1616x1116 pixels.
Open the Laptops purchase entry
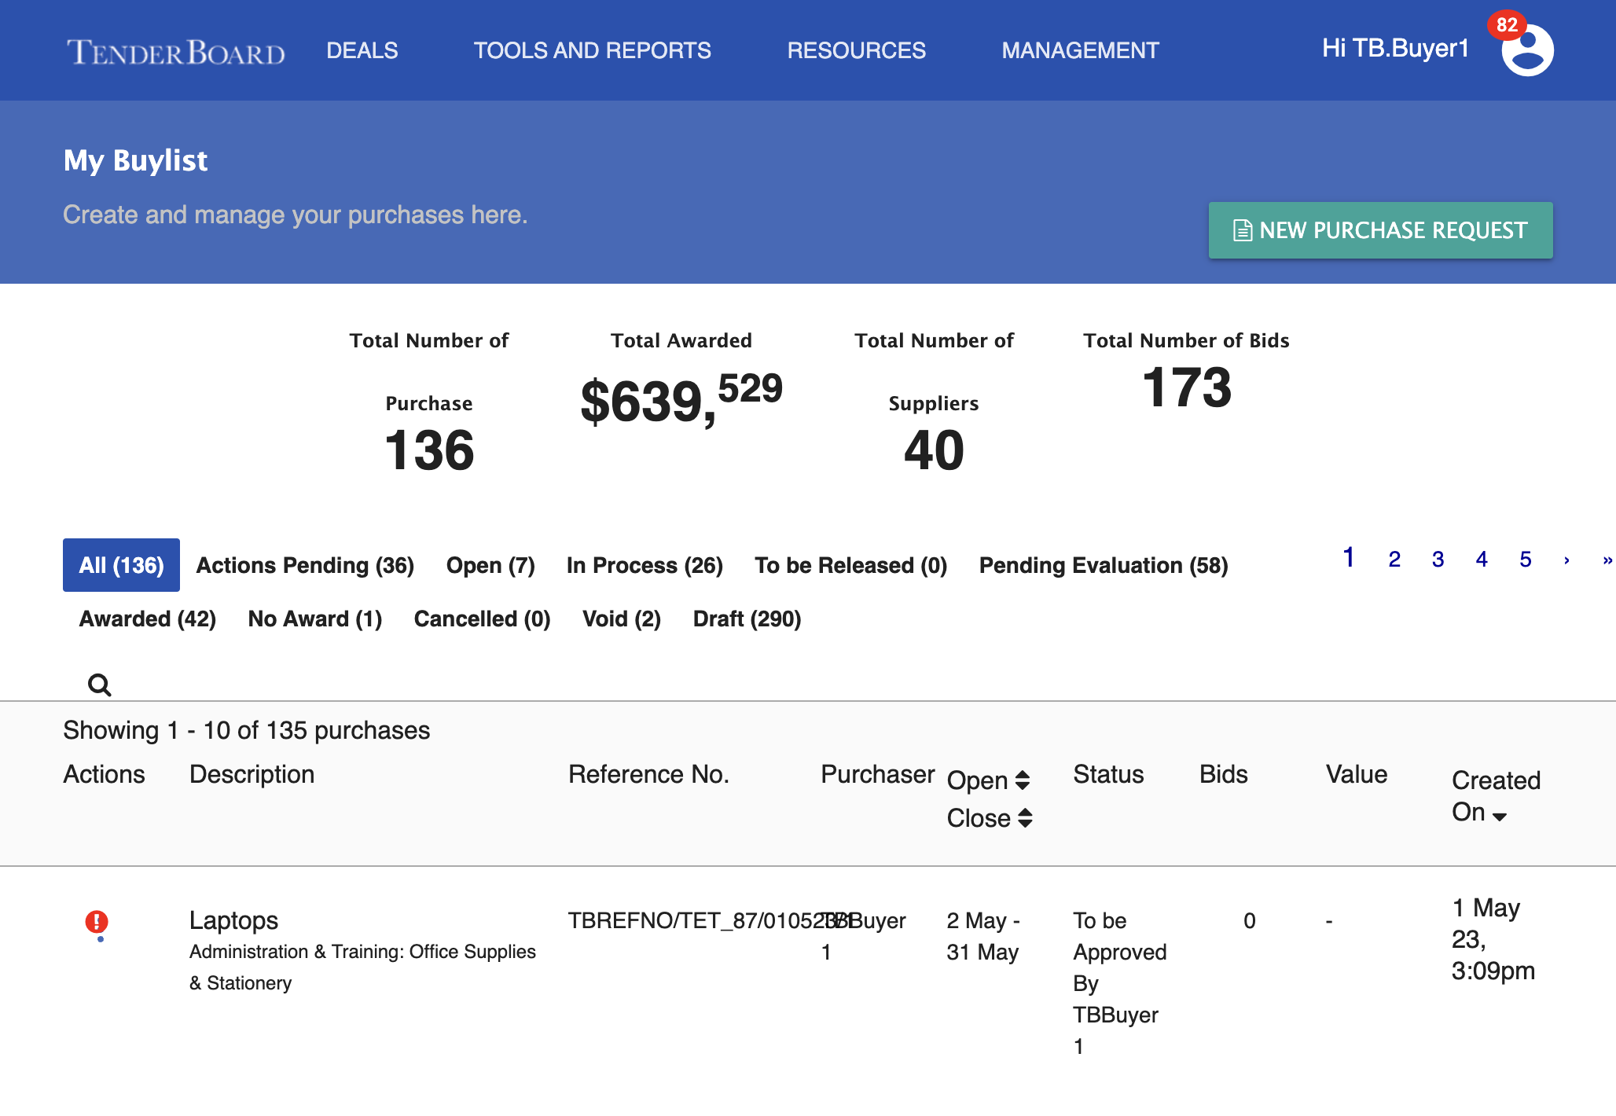coord(233,920)
